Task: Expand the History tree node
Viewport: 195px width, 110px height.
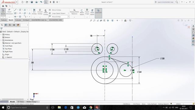Action: point(1,35)
